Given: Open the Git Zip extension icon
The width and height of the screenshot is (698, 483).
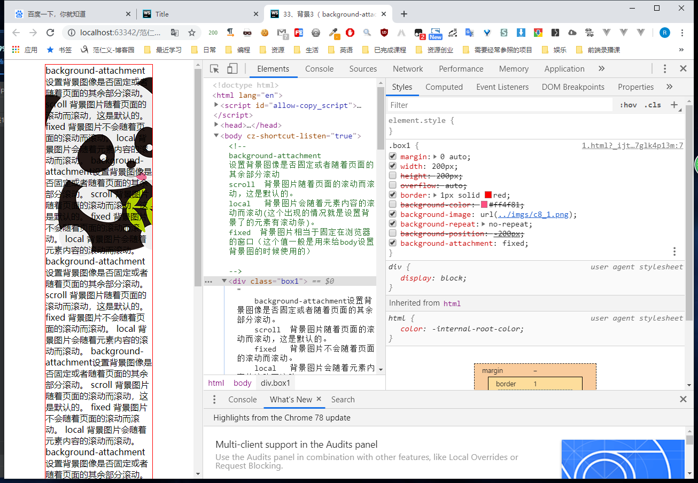Looking at the screenshot, I should click(590, 33).
